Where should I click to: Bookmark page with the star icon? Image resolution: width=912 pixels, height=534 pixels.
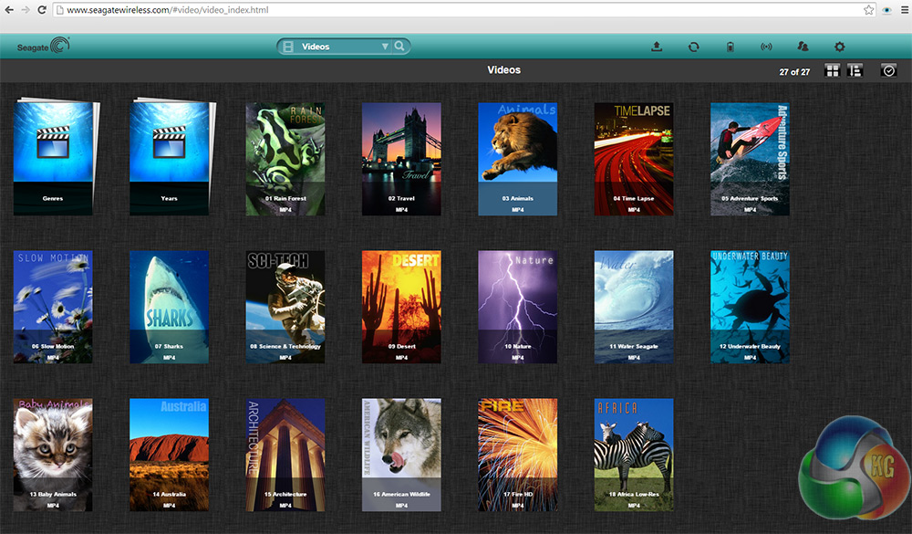pyautogui.click(x=869, y=9)
